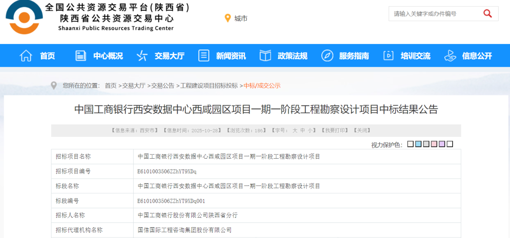The width and height of the screenshot is (510, 238).
Task: Select small font size 小
Action: [310, 130]
